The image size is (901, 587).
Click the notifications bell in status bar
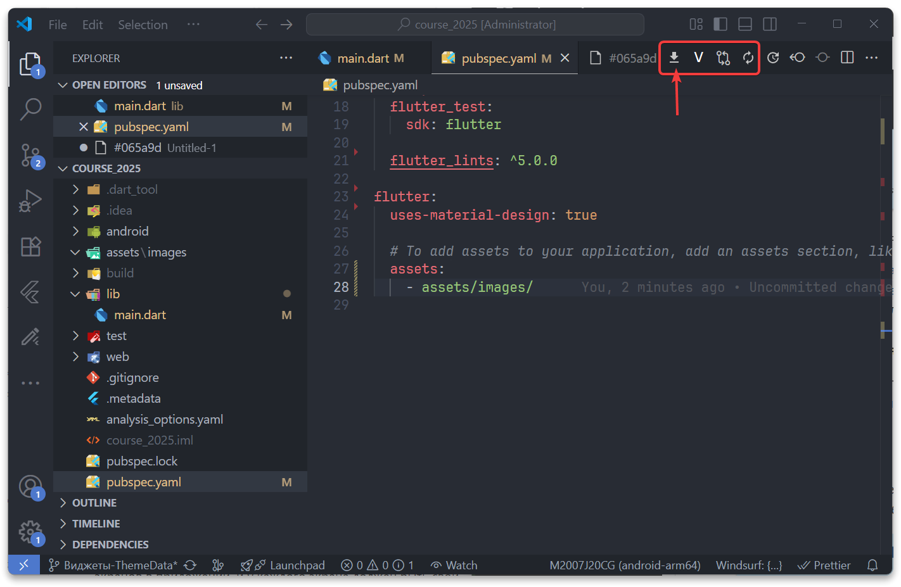coord(872,565)
